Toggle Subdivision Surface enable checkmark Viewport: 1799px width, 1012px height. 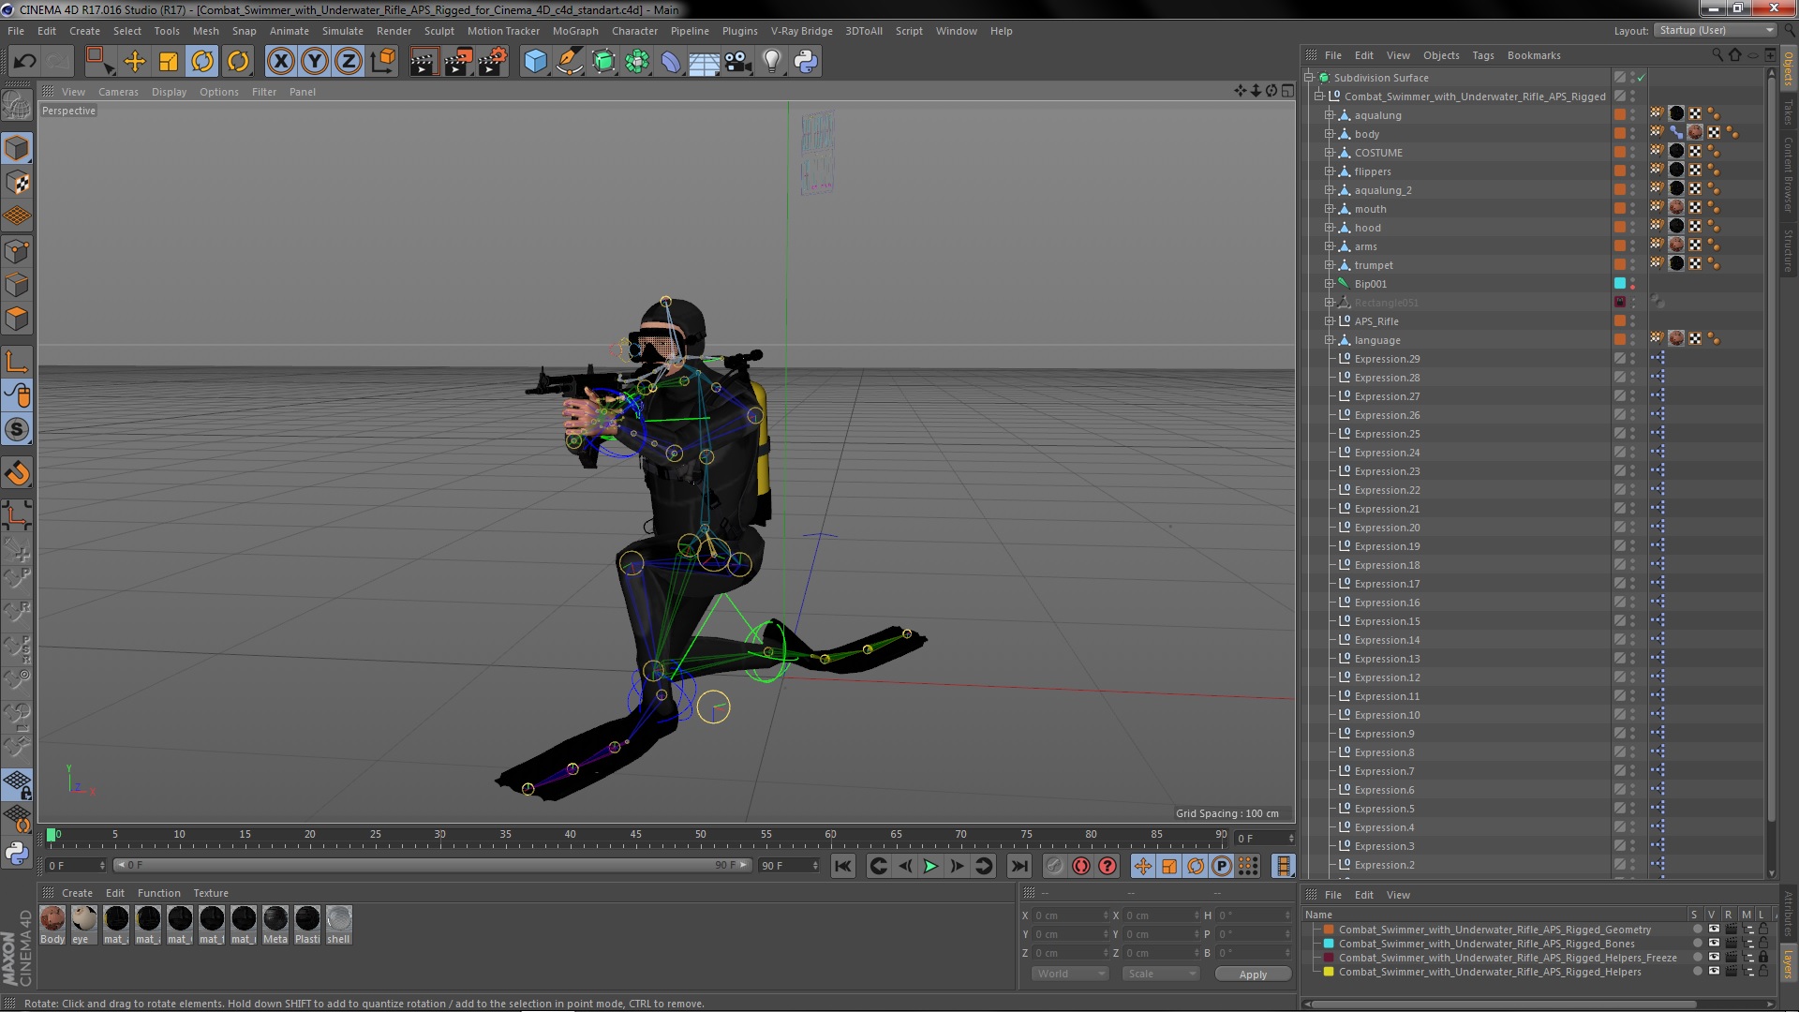click(x=1642, y=78)
